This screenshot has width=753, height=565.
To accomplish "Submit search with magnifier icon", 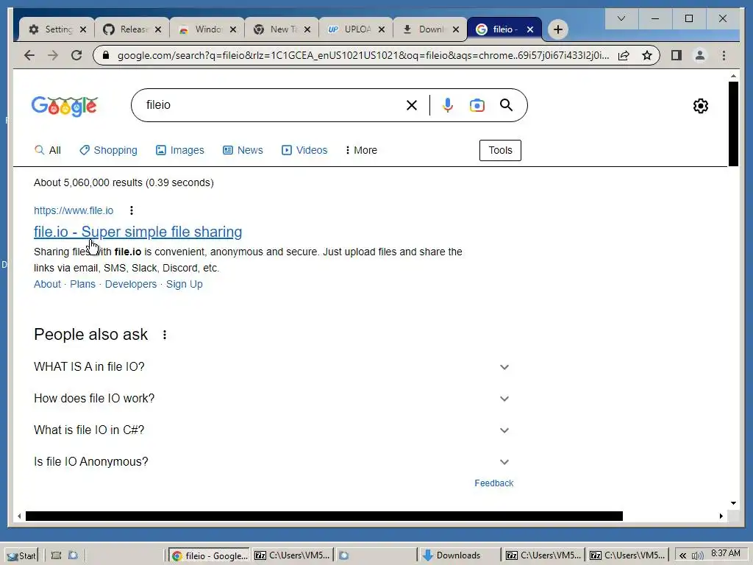I will pyautogui.click(x=506, y=105).
